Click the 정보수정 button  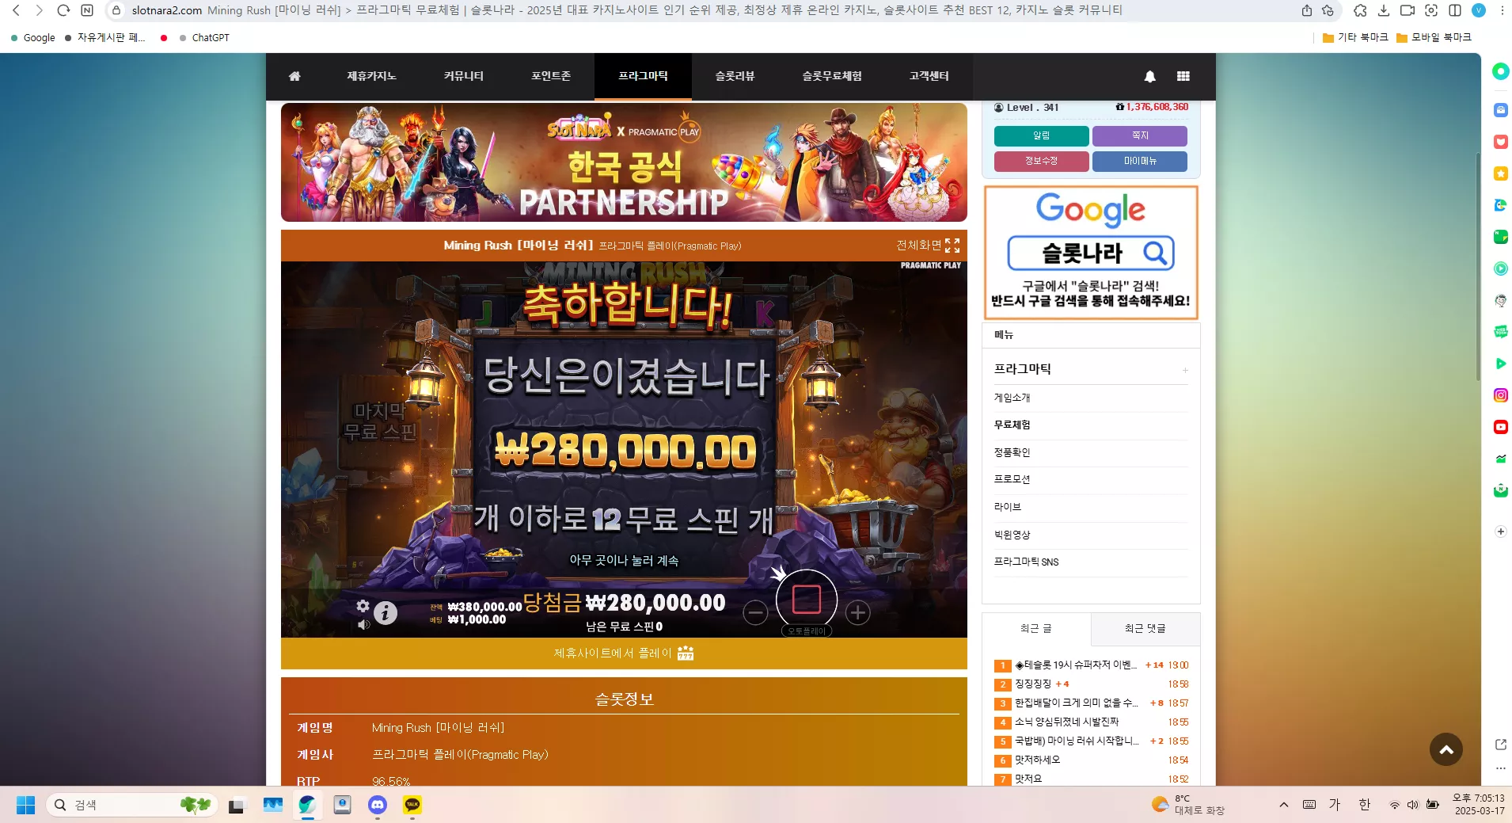pyautogui.click(x=1042, y=162)
